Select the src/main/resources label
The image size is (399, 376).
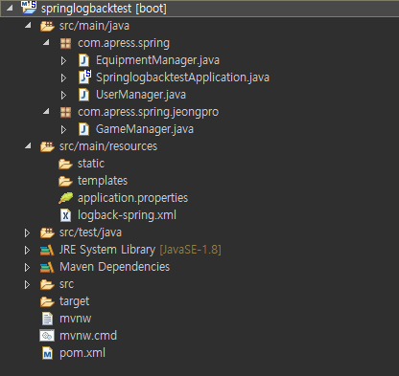coord(108,146)
